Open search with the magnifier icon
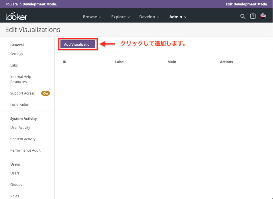This screenshot has width=273, height=199. point(243,17)
